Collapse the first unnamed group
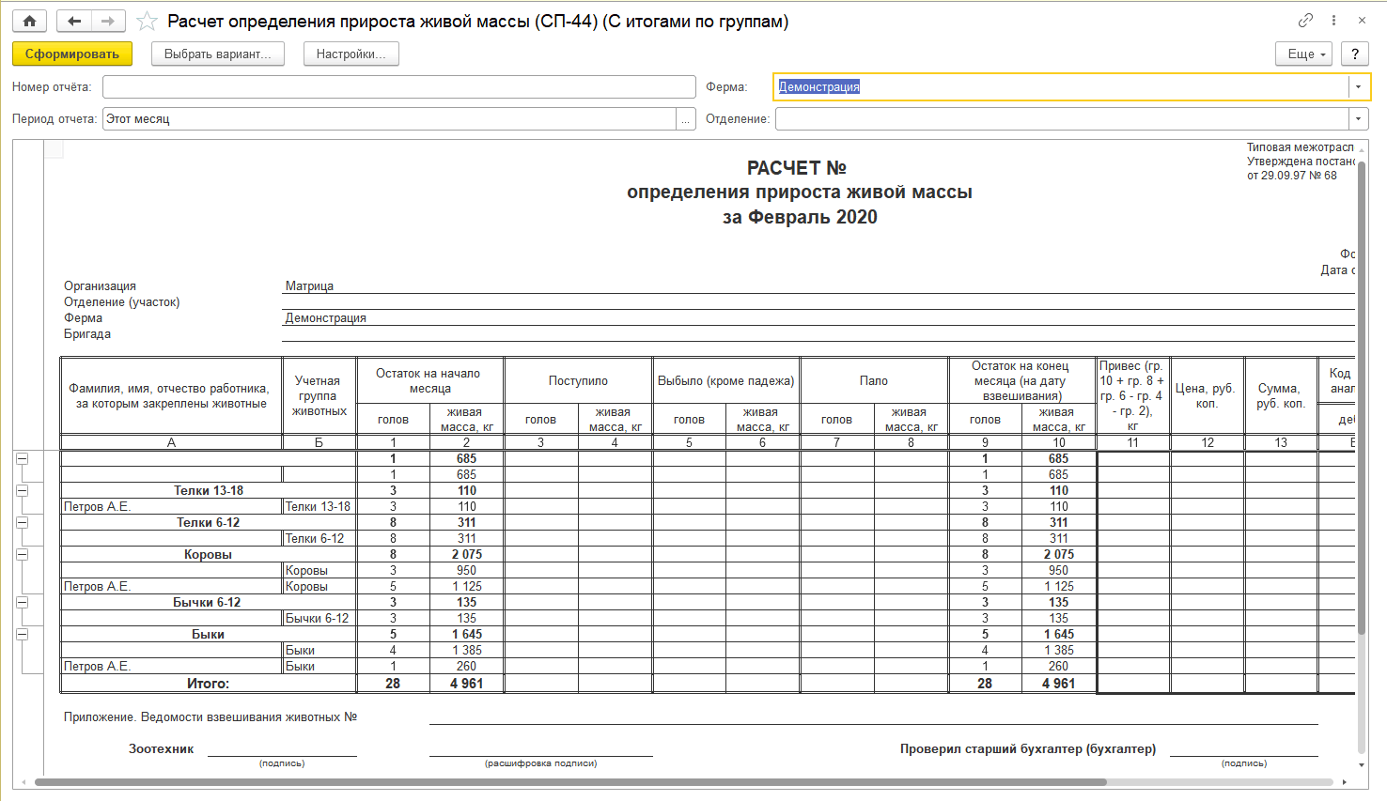 pyautogui.click(x=22, y=459)
